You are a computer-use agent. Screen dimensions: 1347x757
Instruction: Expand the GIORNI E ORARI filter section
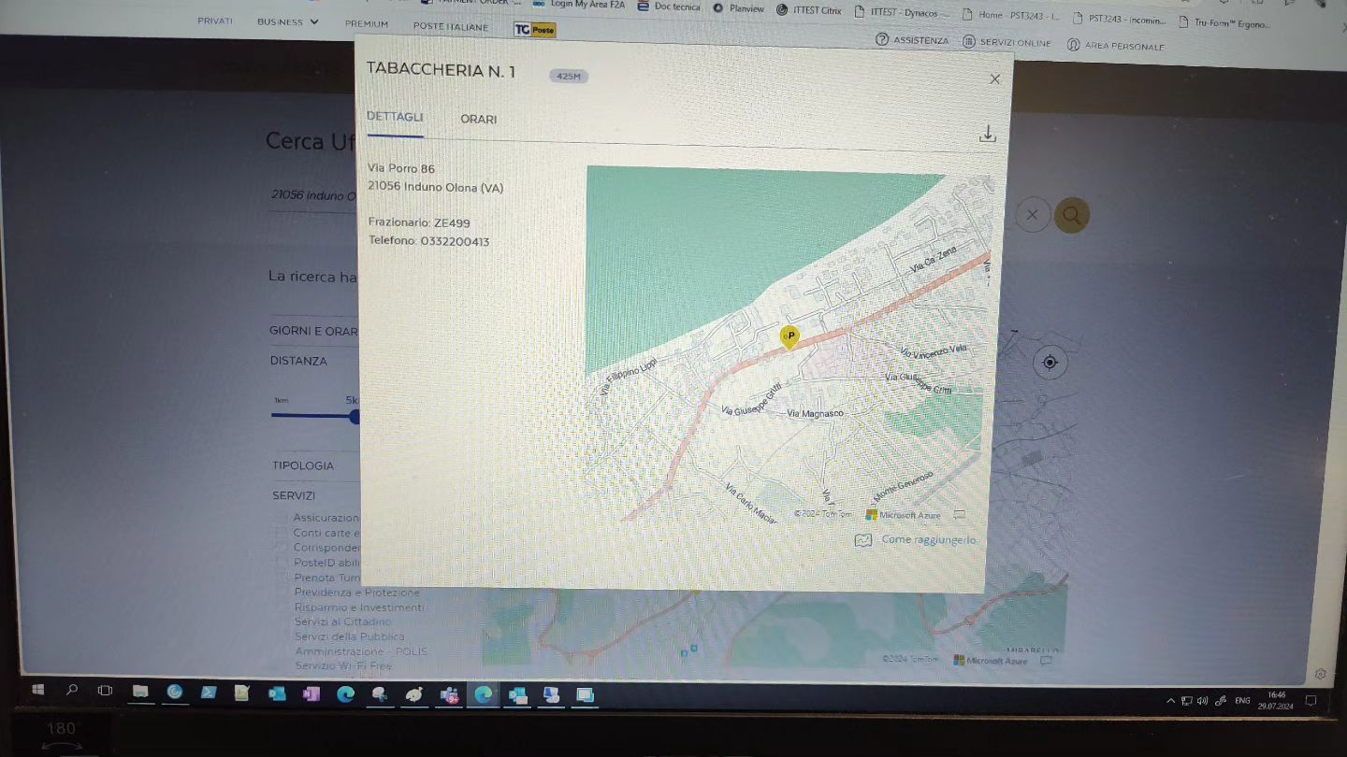coord(314,332)
